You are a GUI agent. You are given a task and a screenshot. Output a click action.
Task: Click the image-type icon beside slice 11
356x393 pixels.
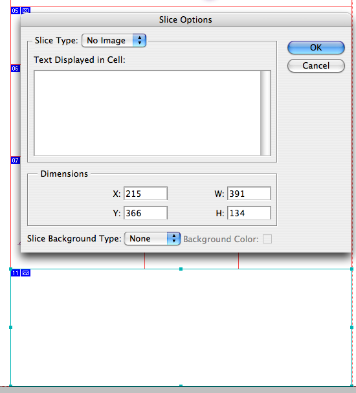[x=25, y=273]
